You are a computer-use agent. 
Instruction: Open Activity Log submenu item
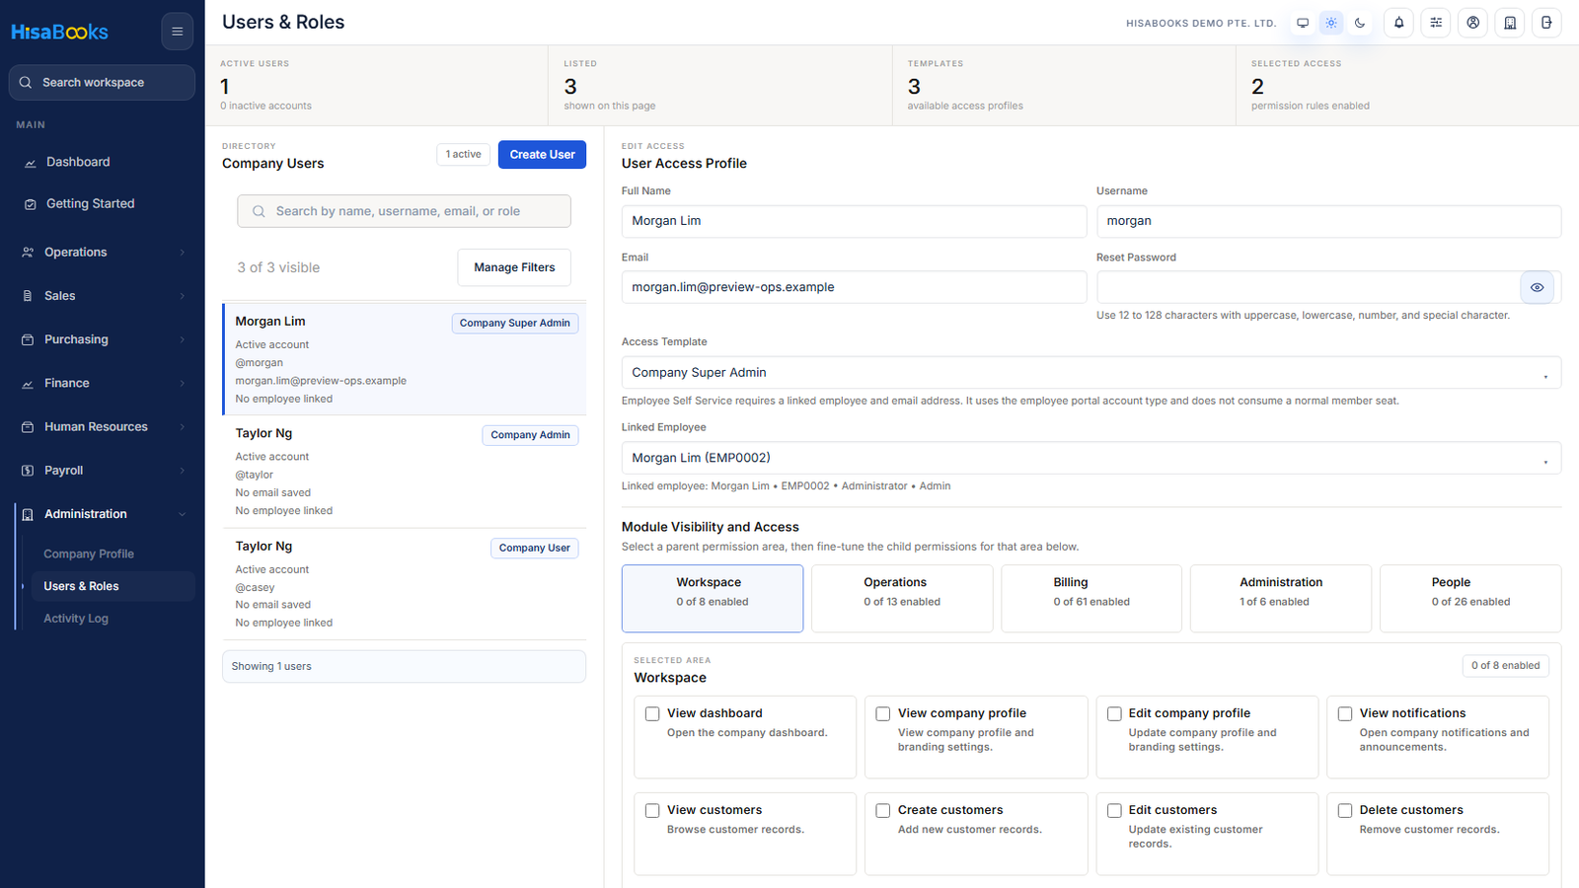(113, 619)
